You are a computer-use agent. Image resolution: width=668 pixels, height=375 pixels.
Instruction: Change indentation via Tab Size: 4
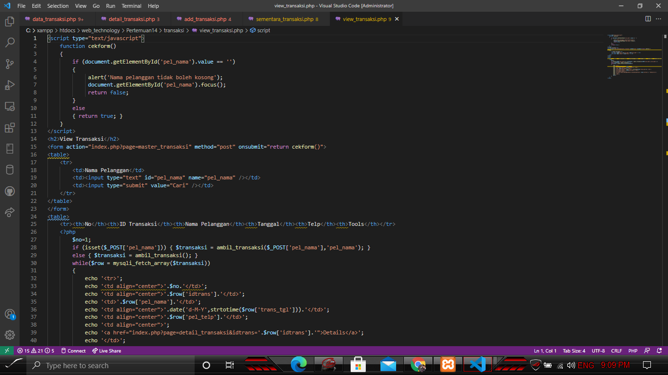tap(574, 351)
